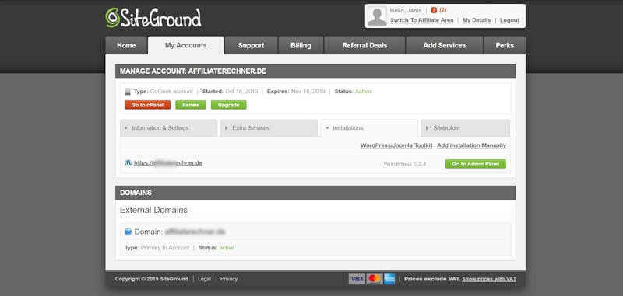This screenshot has height=296, width=623.
Task: Click the WordPress icon beside the site URL
Action: (128, 163)
